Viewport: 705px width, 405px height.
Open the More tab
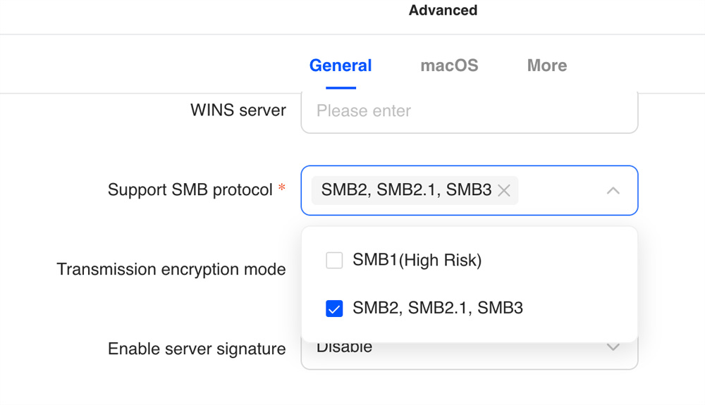click(547, 66)
